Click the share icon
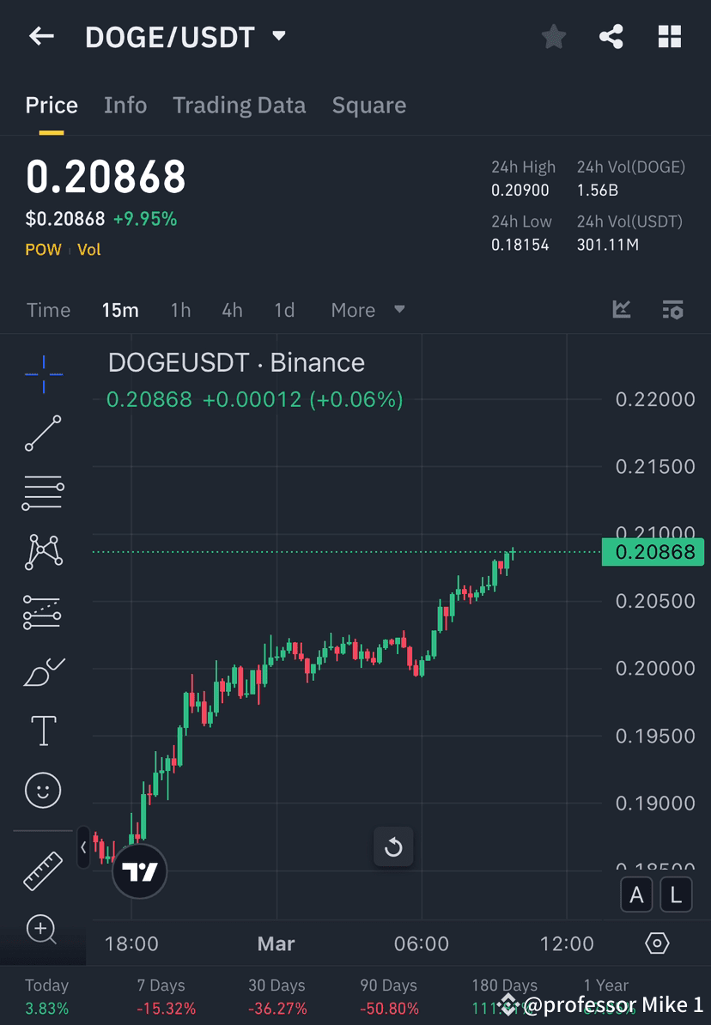The height and width of the screenshot is (1025, 711). [x=611, y=36]
